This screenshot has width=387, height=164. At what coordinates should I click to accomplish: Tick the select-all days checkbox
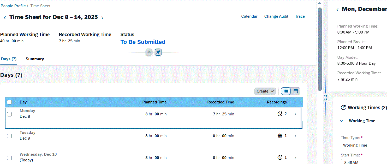[9, 102]
